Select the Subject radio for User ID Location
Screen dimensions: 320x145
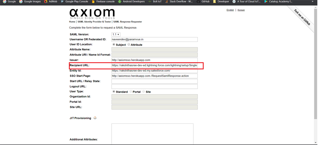pos(114,44)
